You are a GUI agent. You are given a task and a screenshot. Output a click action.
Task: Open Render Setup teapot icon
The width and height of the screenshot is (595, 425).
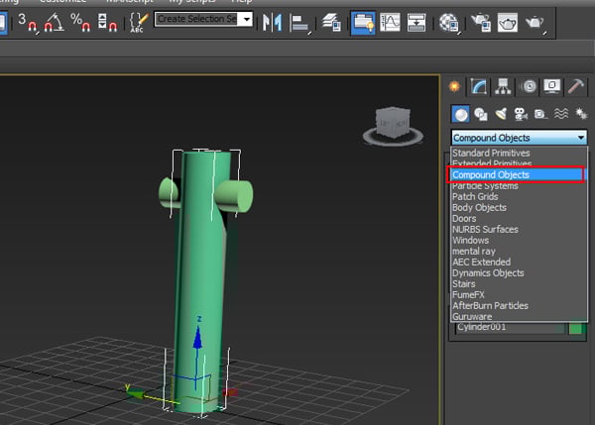[x=480, y=23]
